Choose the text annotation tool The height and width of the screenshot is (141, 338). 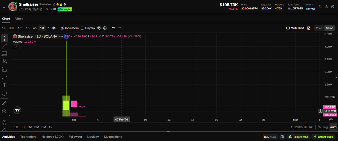(x=4, y=85)
